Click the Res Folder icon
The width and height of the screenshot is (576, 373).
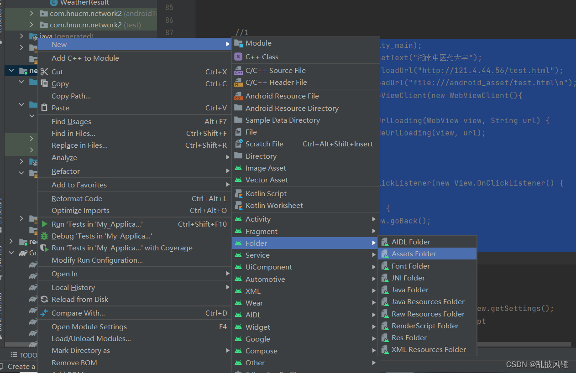385,338
